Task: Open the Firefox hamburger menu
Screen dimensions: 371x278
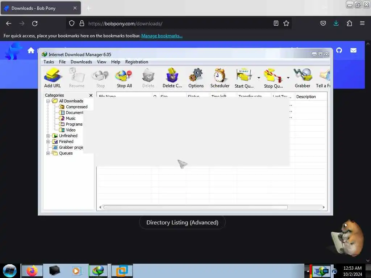Action: tap(362, 23)
